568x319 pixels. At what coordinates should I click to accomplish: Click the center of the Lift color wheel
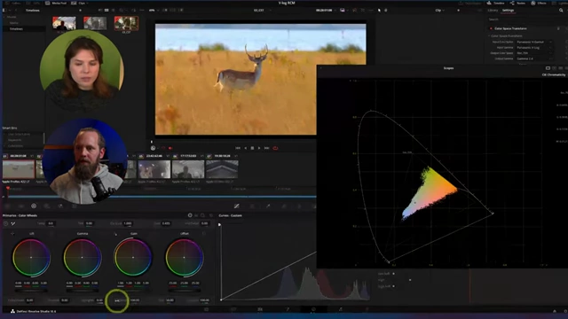[x=31, y=258]
